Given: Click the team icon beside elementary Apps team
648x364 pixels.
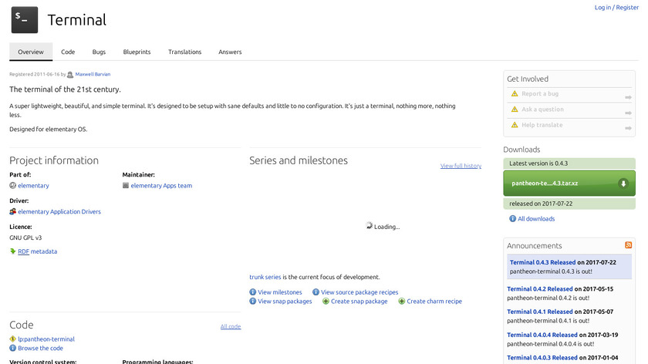Looking at the screenshot, I should [126, 186].
